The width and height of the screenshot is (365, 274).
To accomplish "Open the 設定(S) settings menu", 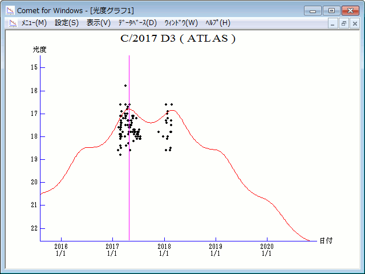I will point(67,23).
